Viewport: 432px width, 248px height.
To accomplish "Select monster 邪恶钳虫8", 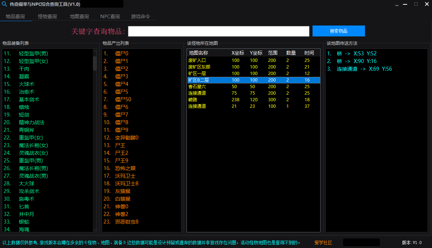I will 127,222.
